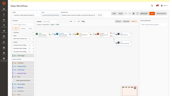Viewport: 172px width, 96px height.
Task: Add an End quick action
Action: (x=23, y=77)
